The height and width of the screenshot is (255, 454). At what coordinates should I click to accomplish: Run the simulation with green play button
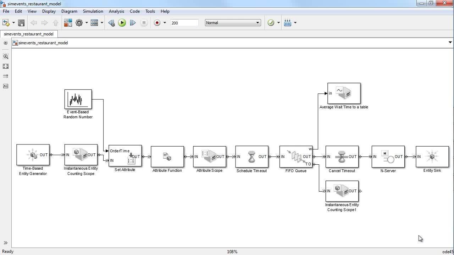(x=122, y=23)
